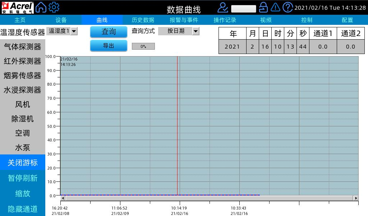Click the date-time display in header
Screen dimensions: 368x216
tap(330, 8)
